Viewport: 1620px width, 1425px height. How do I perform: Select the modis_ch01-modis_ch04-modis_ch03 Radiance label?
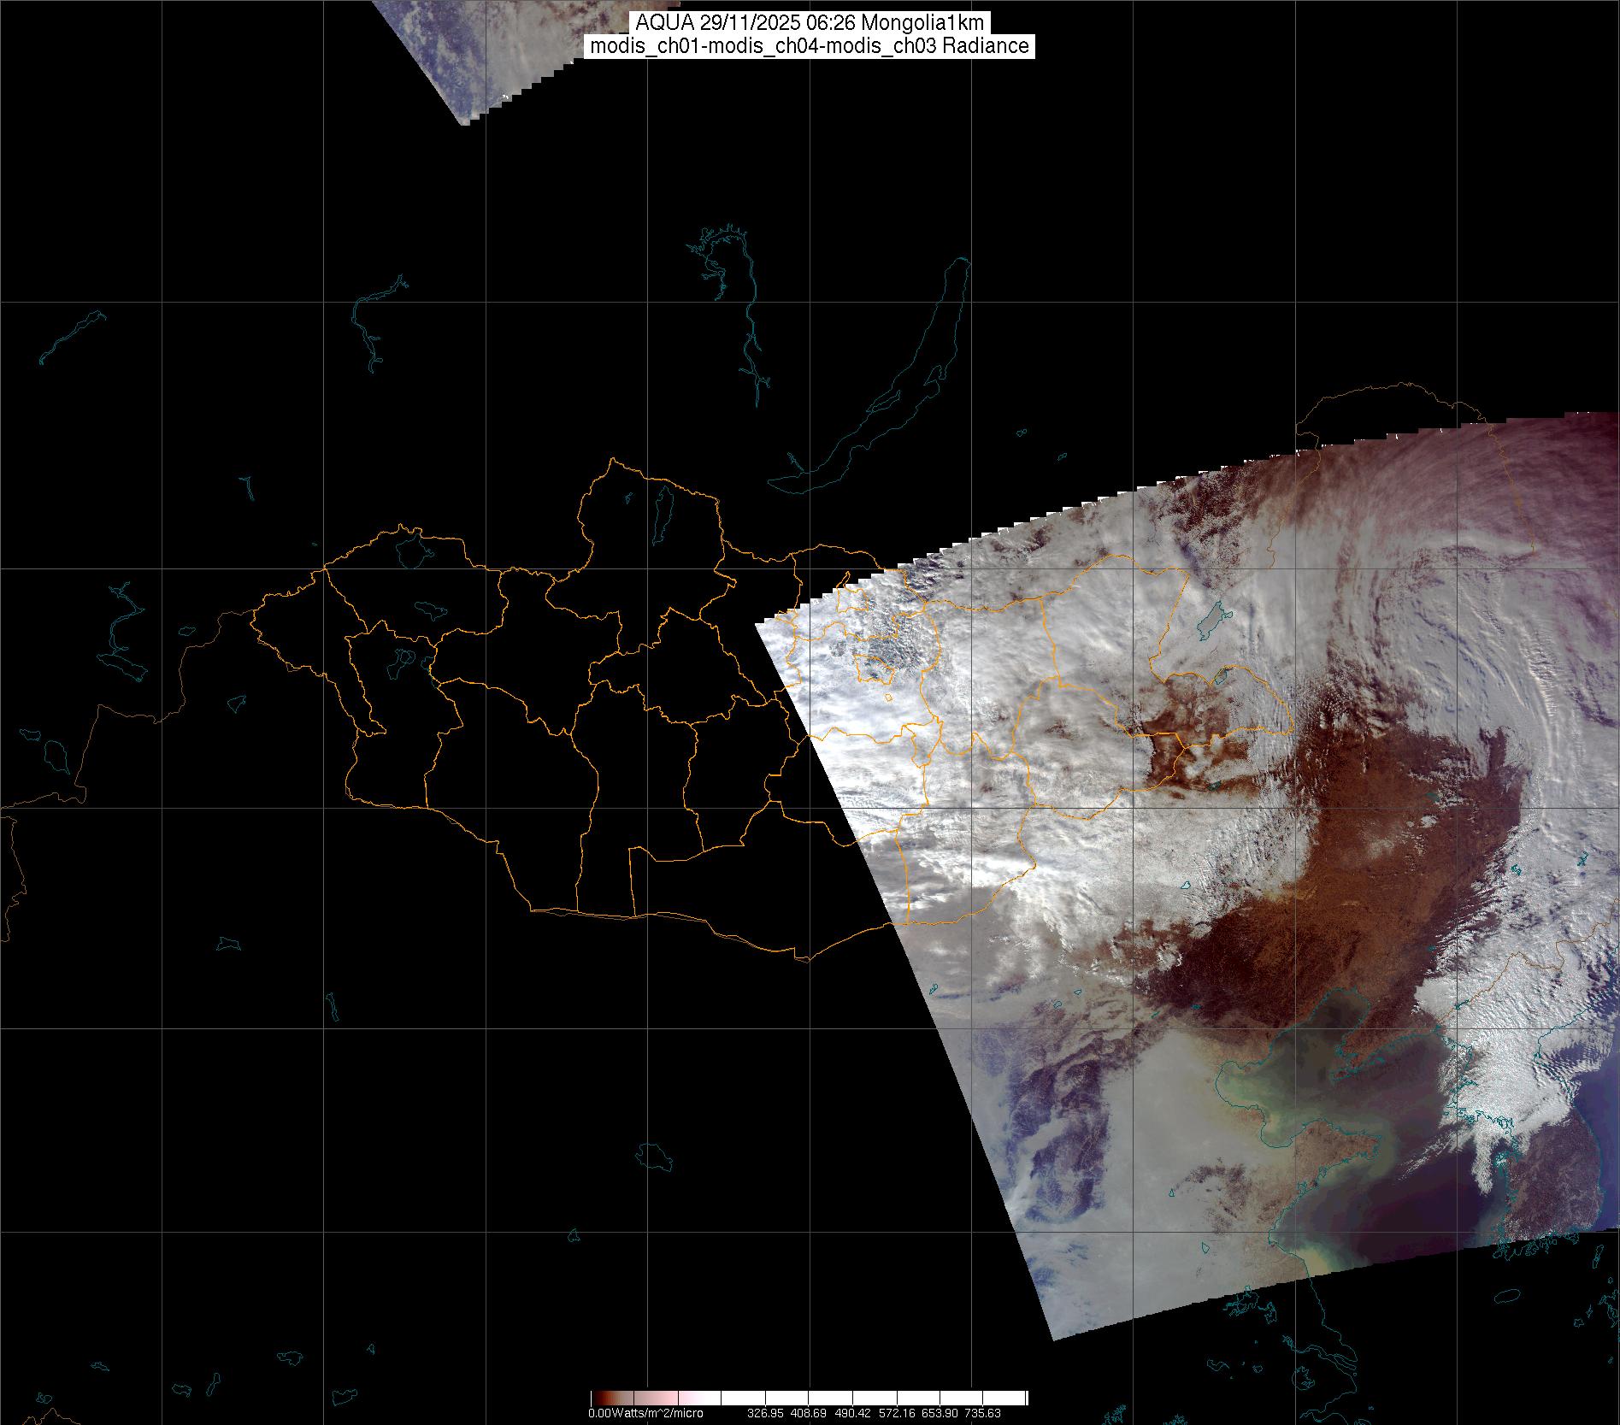pyautogui.click(x=809, y=46)
